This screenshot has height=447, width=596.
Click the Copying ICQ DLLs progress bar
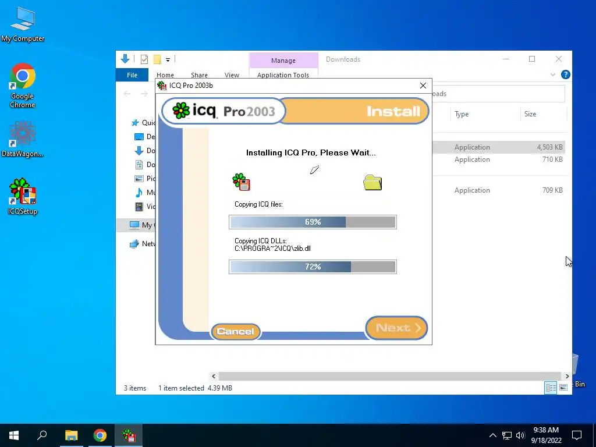click(313, 267)
